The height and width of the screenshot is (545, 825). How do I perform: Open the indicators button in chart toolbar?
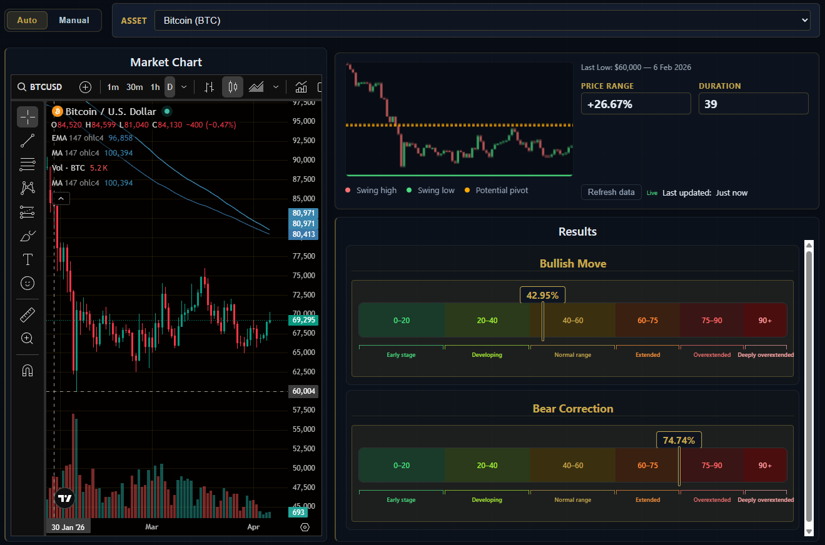pos(301,87)
